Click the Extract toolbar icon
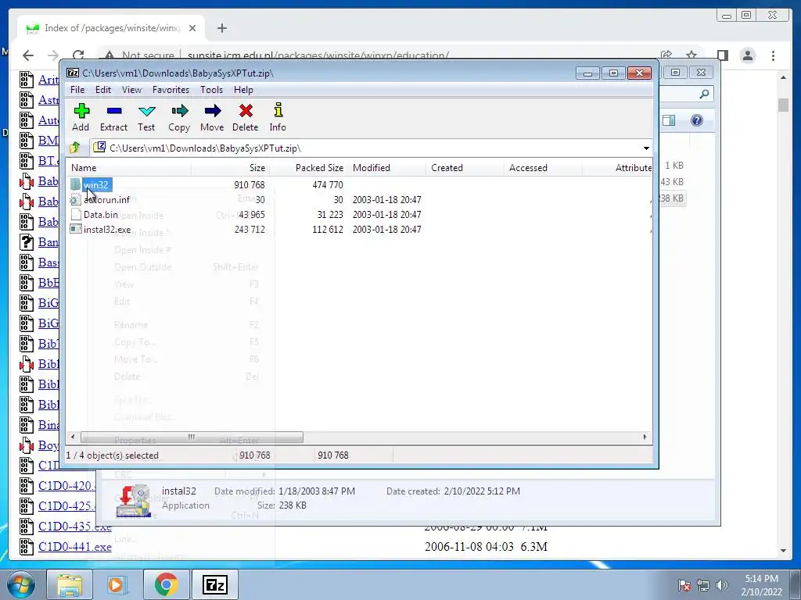Viewport: 801px width, 600px height. tap(113, 117)
